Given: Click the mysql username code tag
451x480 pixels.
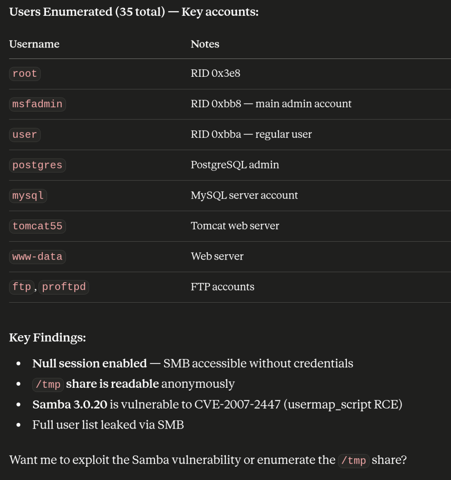Looking at the screenshot, I should [x=28, y=196].
